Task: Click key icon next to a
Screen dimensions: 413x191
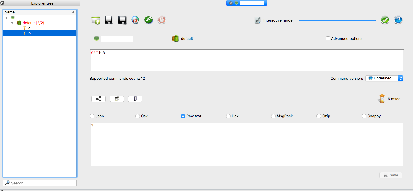Action: pos(24,28)
